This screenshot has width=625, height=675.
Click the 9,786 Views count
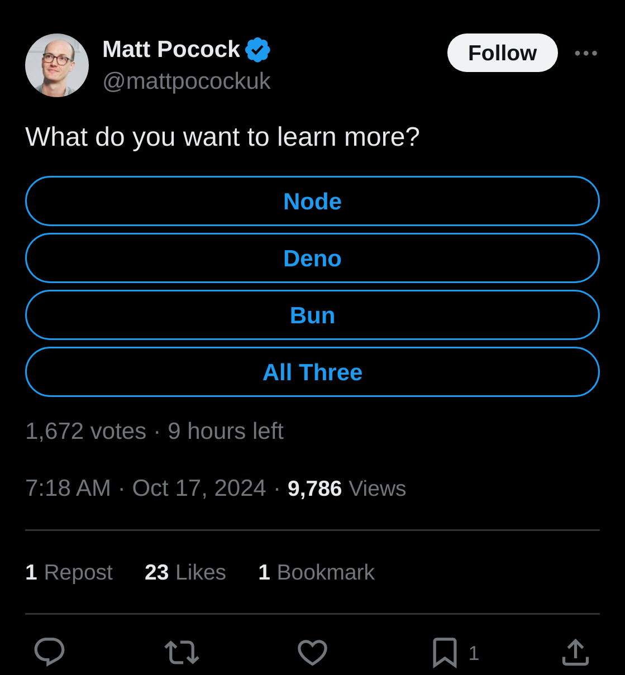[x=346, y=488]
